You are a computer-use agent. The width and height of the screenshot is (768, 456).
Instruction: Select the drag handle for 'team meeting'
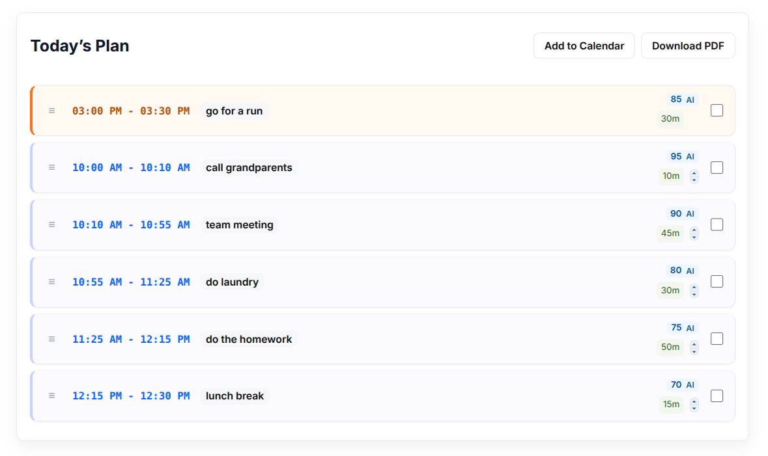[x=52, y=224]
